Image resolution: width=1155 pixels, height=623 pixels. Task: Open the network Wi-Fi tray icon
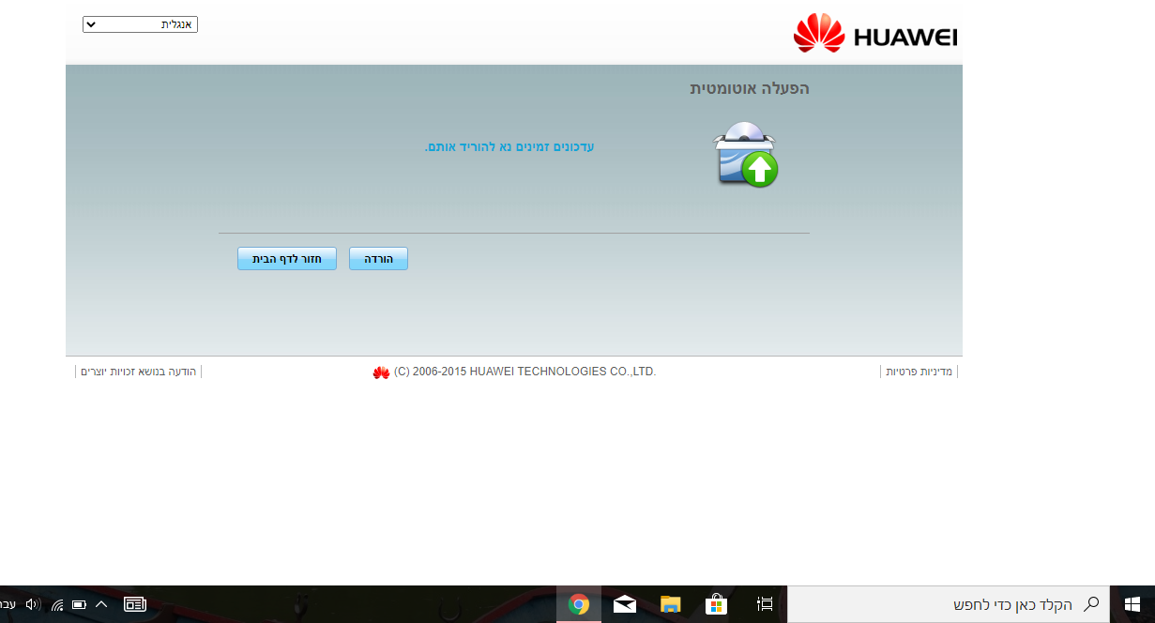point(57,604)
